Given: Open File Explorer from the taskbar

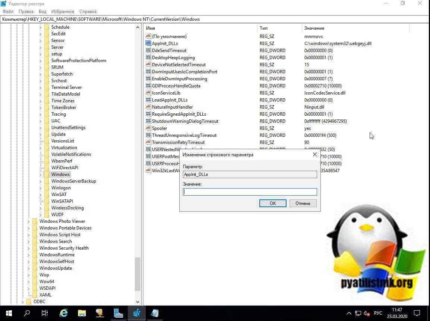Looking at the screenshot, I should pyautogui.click(x=82, y=313).
